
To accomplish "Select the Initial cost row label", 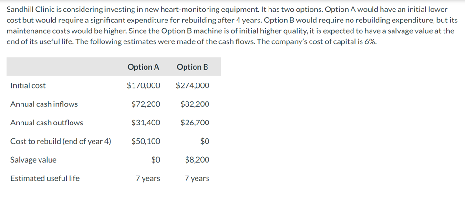I will [28, 86].
